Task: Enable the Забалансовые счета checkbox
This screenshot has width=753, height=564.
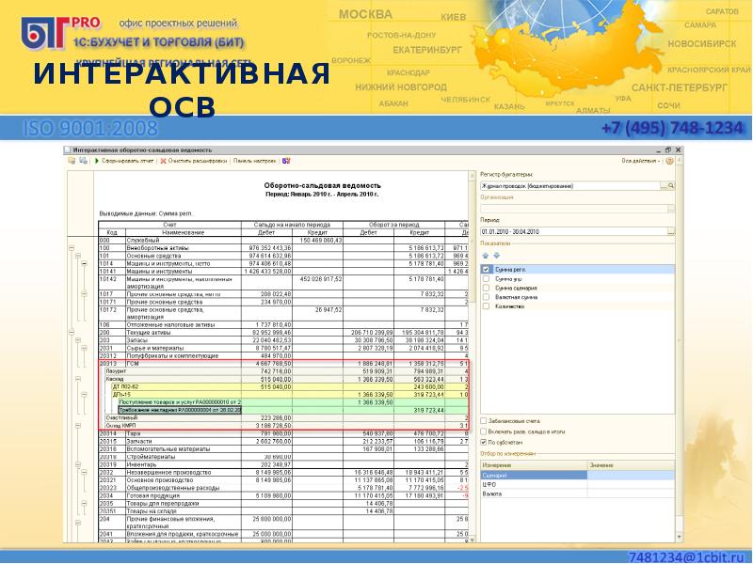Action: pyautogui.click(x=484, y=420)
